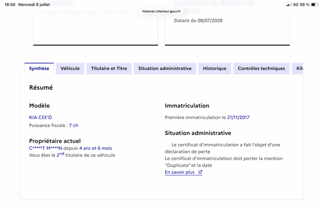Select the KIA CEE'D model text
Image resolution: width=323 pixels, height=212 pixels.
pos(41,118)
